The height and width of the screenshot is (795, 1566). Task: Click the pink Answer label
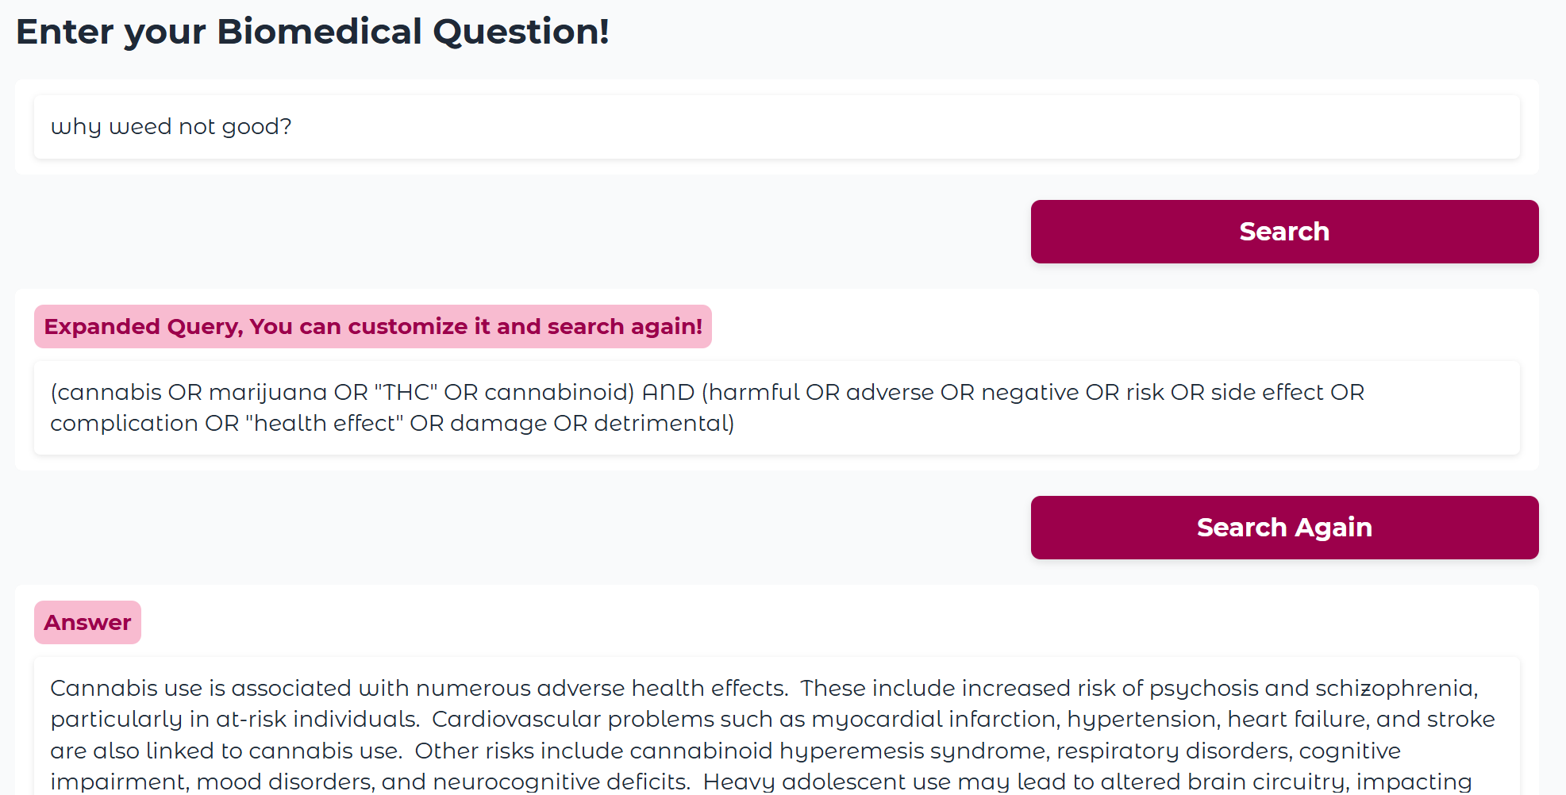click(87, 623)
